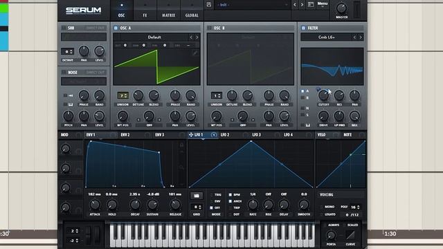Click the Porta knob

pos(331,235)
